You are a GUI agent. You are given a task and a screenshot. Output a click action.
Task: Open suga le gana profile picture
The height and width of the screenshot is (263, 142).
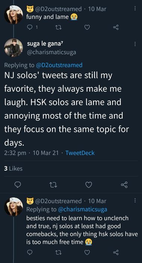coord(13,47)
